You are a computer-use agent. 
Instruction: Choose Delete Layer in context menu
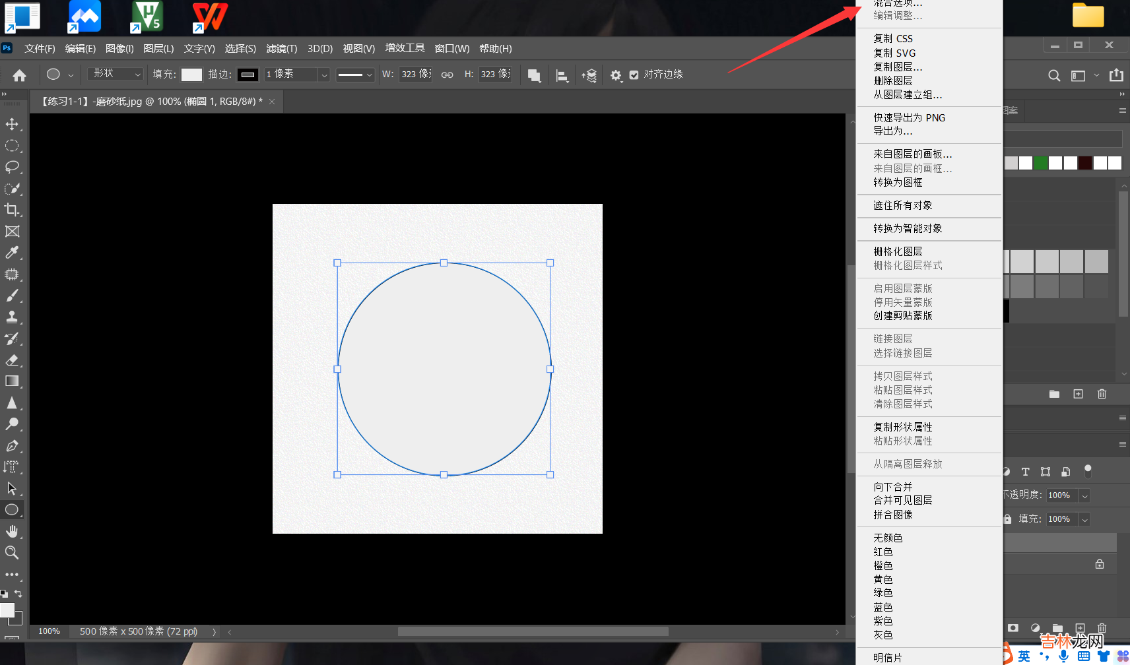coord(892,80)
